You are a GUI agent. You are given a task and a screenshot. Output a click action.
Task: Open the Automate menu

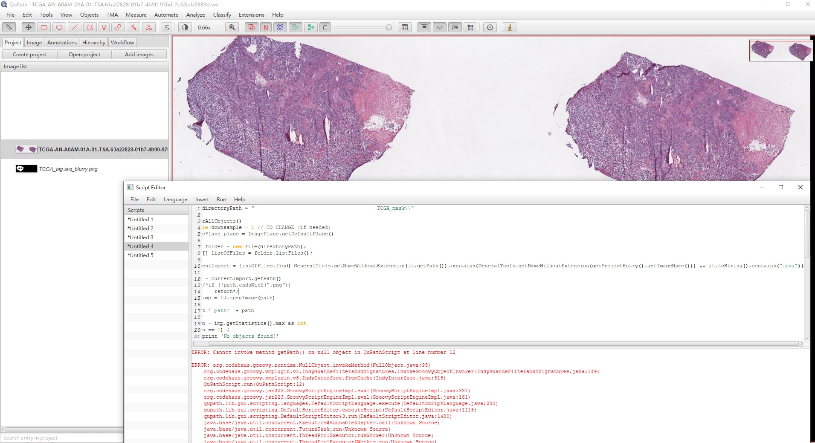pyautogui.click(x=166, y=14)
